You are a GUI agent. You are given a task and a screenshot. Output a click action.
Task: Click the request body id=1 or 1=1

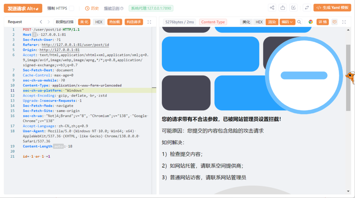coord(36,156)
